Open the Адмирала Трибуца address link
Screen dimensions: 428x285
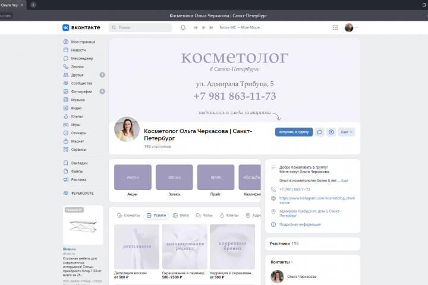click(310, 213)
